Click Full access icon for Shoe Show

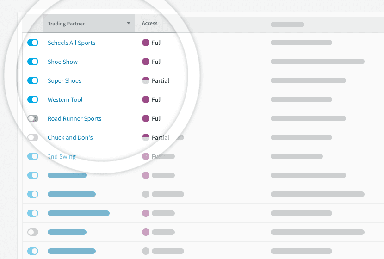pos(146,62)
